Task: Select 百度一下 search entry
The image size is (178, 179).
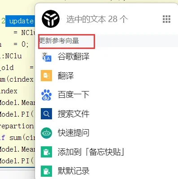Action: [x=74, y=95]
